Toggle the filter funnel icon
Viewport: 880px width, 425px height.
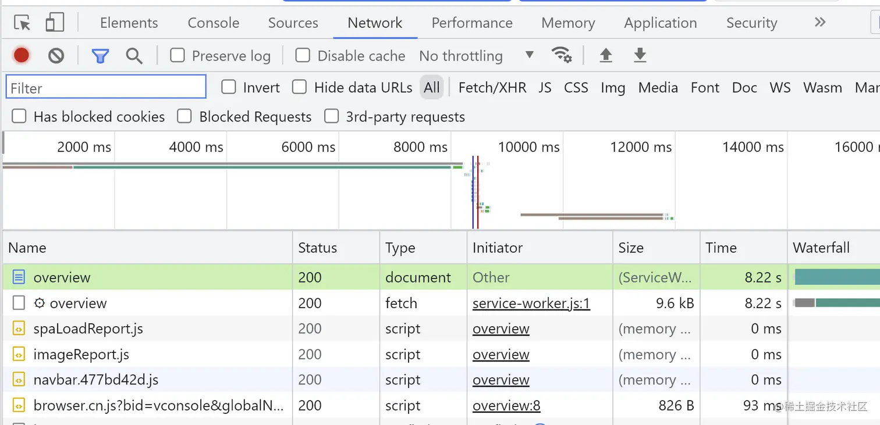pyautogui.click(x=100, y=56)
